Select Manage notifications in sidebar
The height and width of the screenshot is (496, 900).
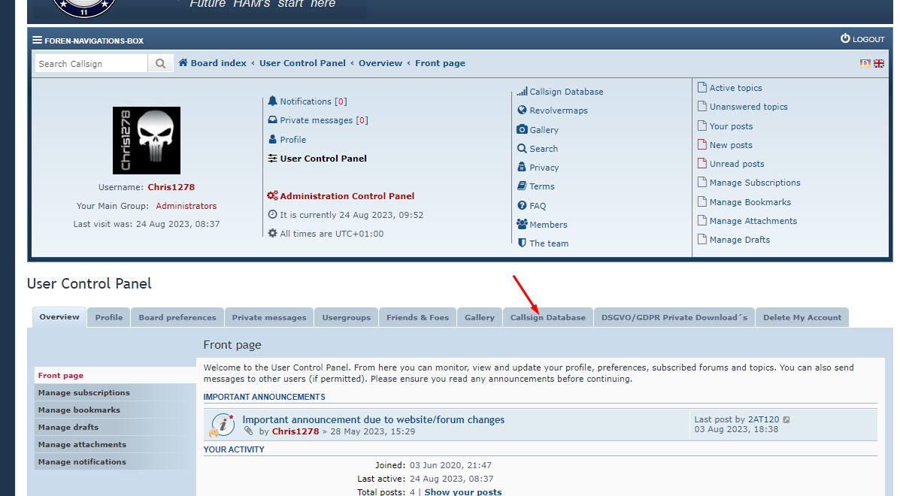tap(82, 462)
